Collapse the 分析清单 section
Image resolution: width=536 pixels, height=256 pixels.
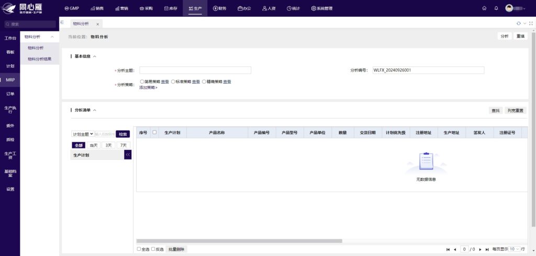(x=95, y=110)
